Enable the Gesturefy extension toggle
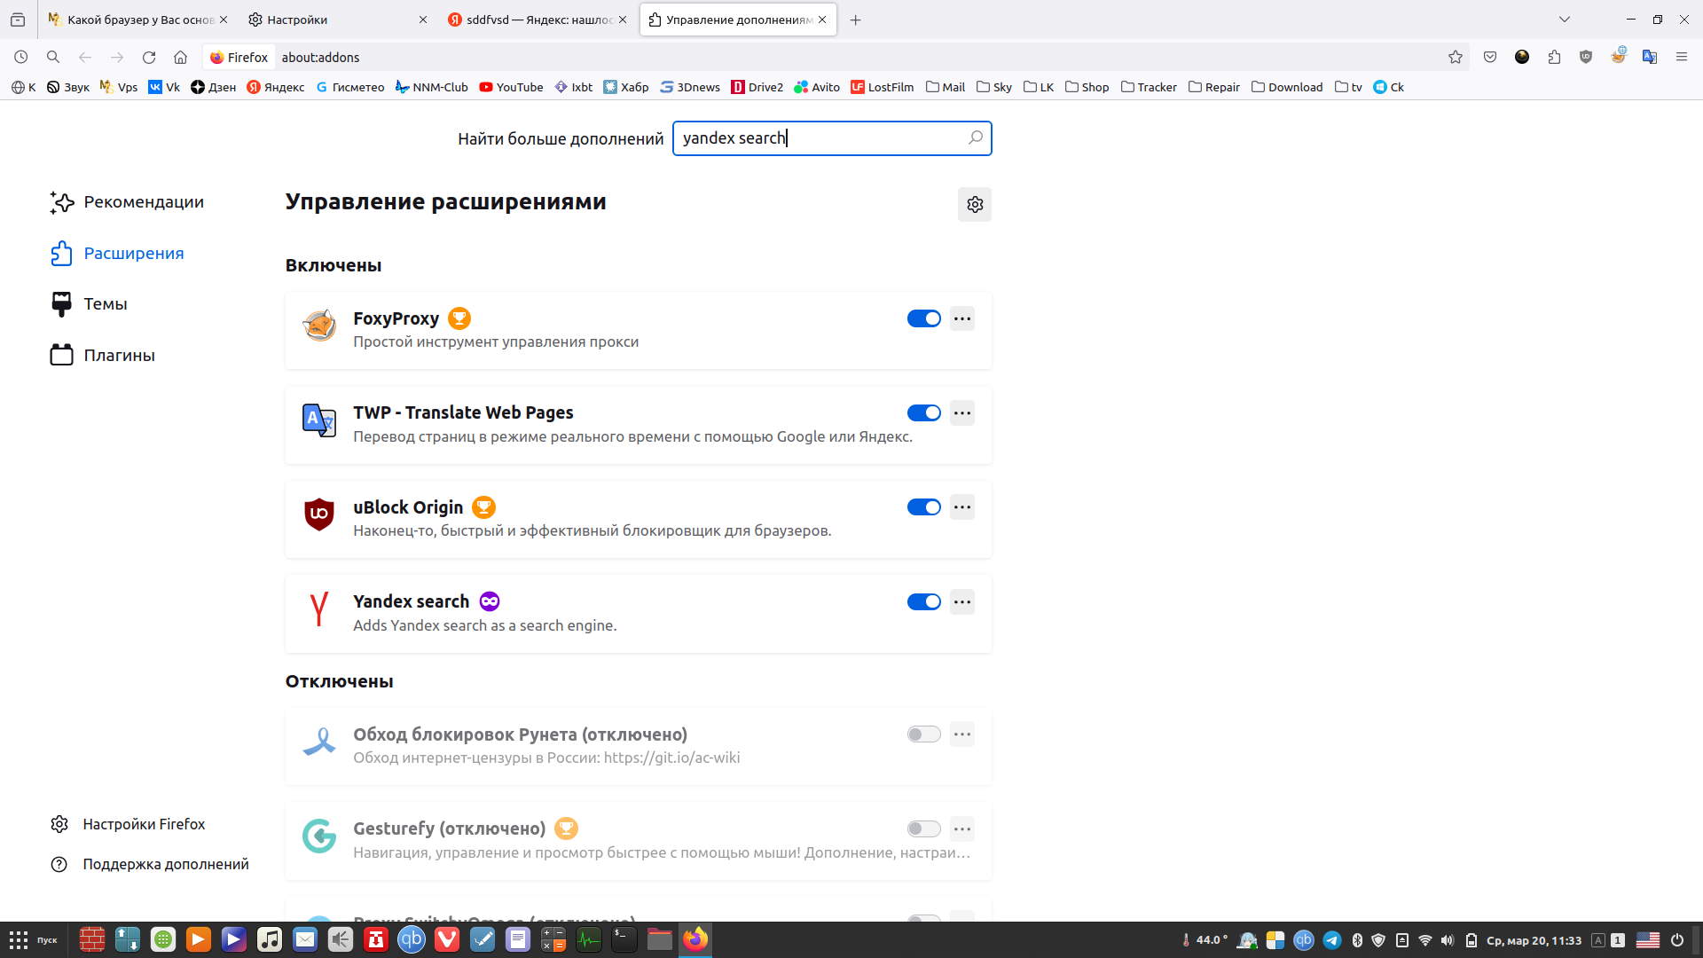1703x958 pixels. [x=924, y=829]
